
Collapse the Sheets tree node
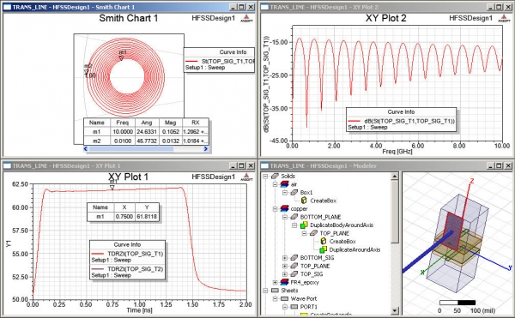[x=265, y=291]
